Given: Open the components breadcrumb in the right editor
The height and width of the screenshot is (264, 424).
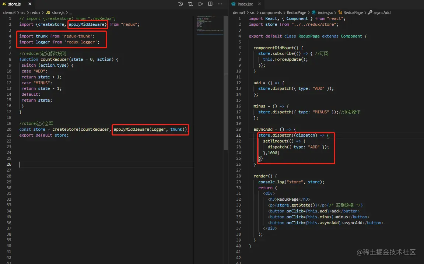Looking at the screenshot, I should pos(271,13).
